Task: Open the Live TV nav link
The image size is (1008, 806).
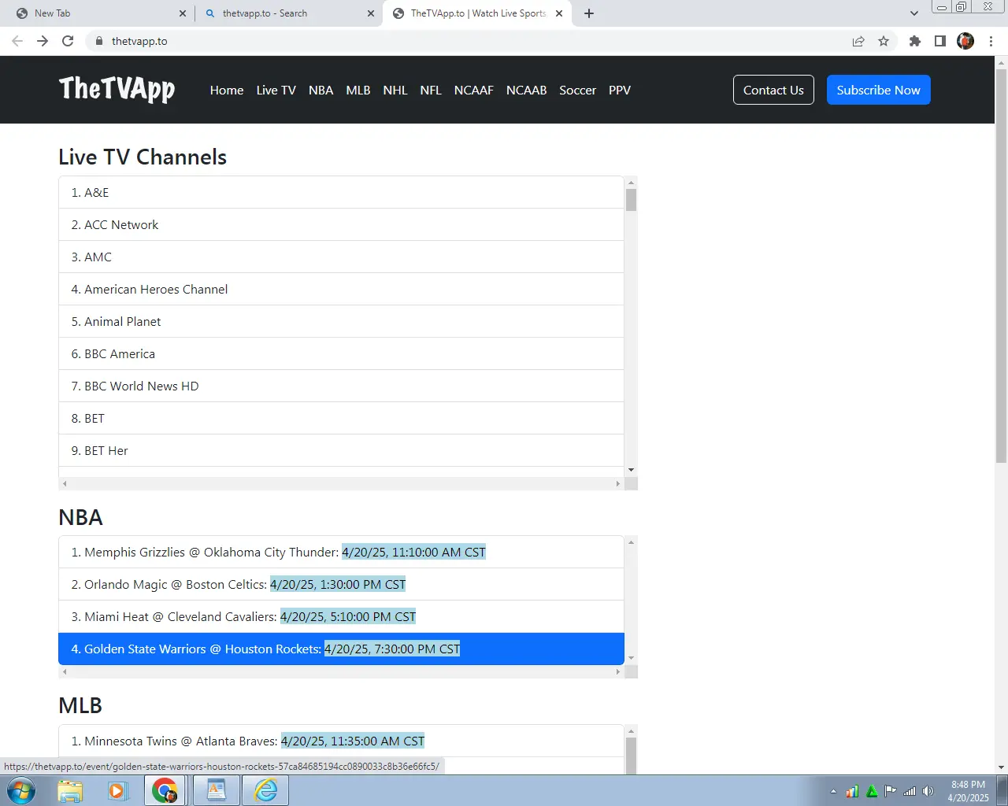Action: pos(276,90)
